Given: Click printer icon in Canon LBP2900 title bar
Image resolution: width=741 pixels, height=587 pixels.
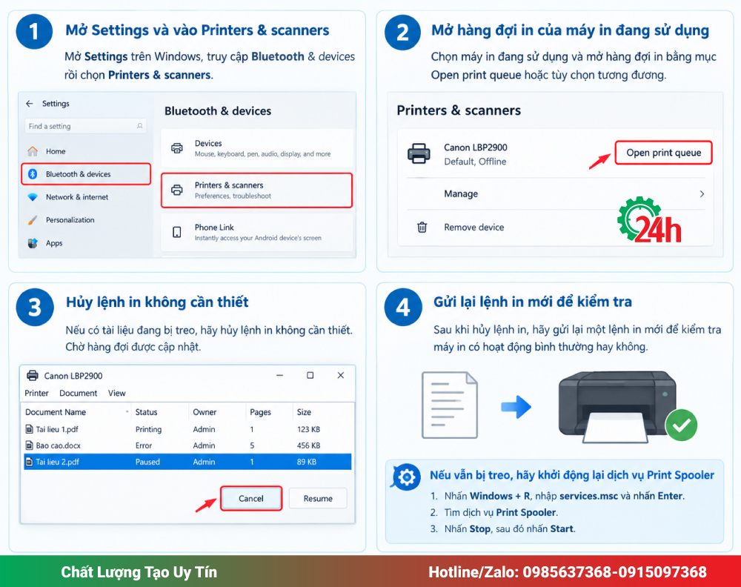Looking at the screenshot, I should [33, 376].
